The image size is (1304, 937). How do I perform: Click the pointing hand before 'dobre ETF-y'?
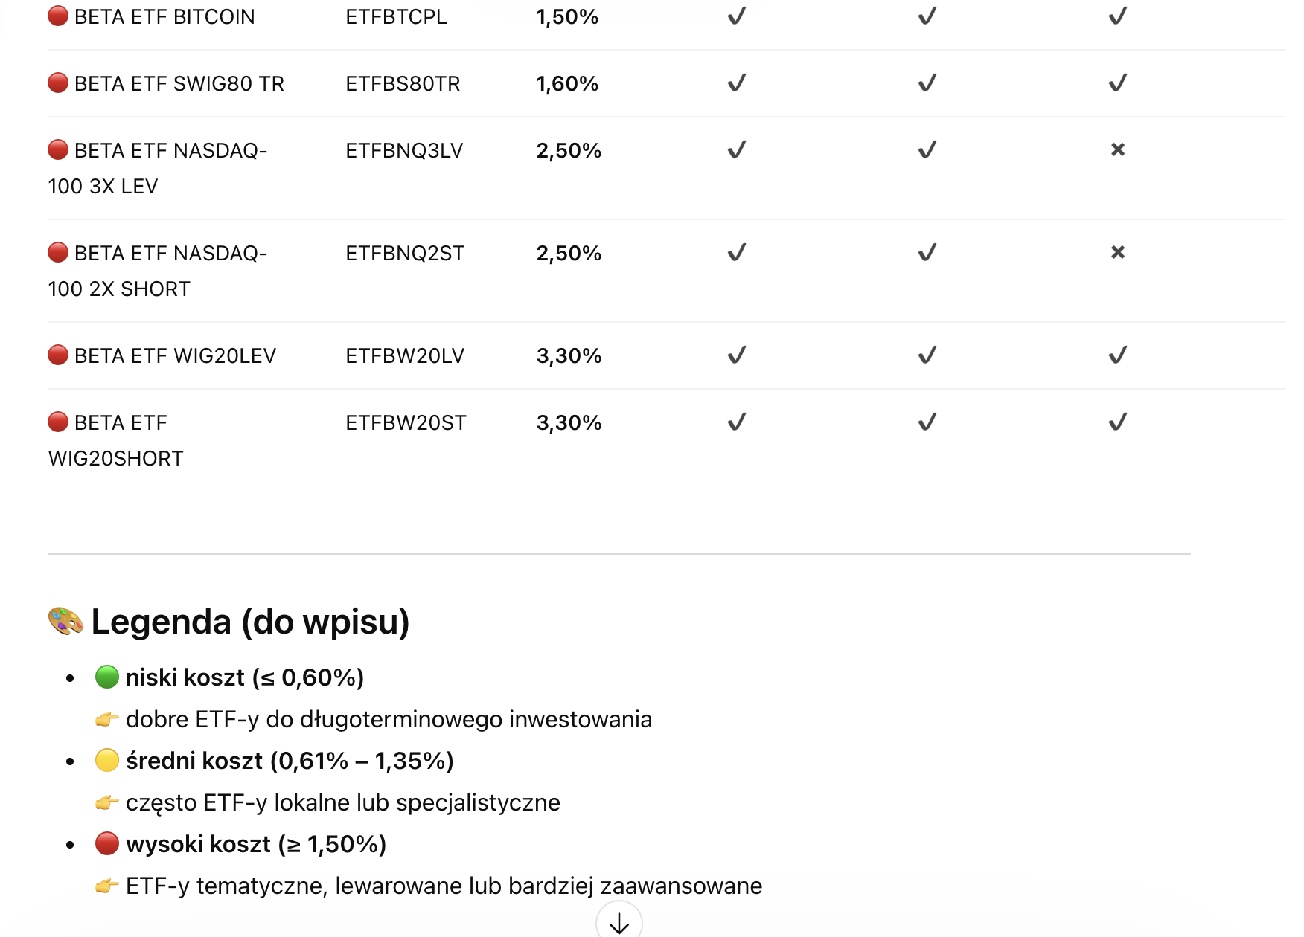click(x=107, y=719)
